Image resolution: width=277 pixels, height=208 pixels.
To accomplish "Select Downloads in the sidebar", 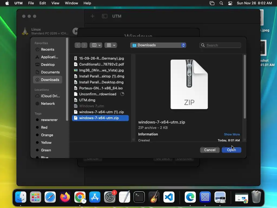I will [x=48, y=80].
